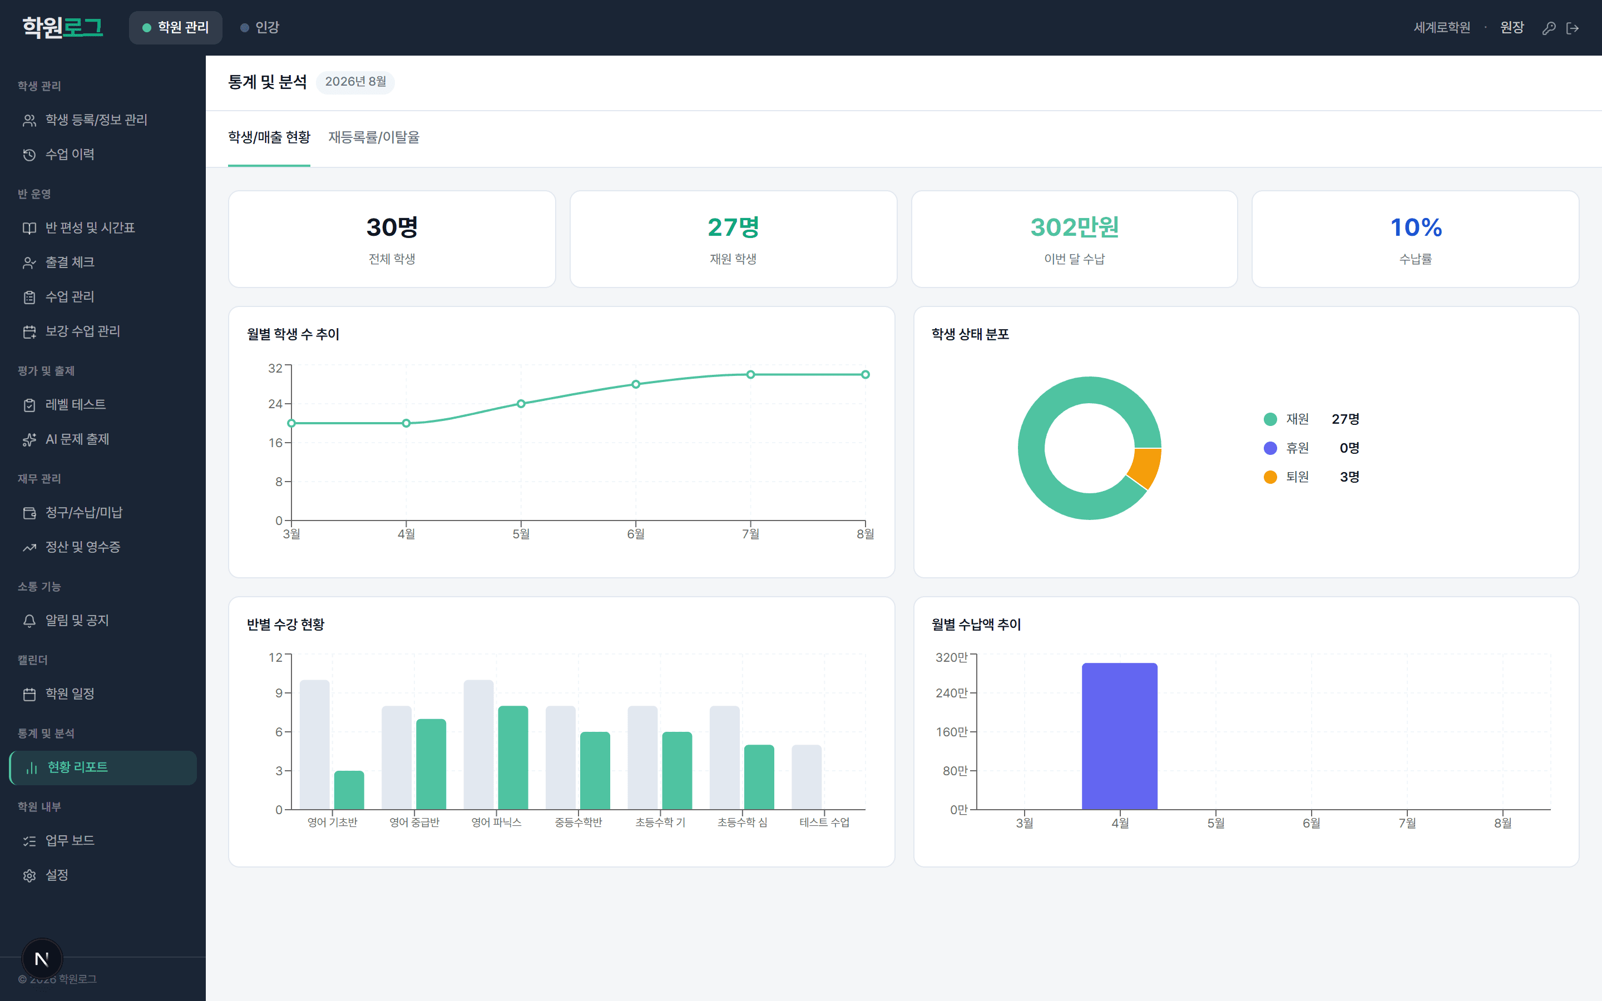Image resolution: width=1602 pixels, height=1001 pixels.
Task: Click the 반 편성 및 시간표 book icon
Action: point(29,229)
